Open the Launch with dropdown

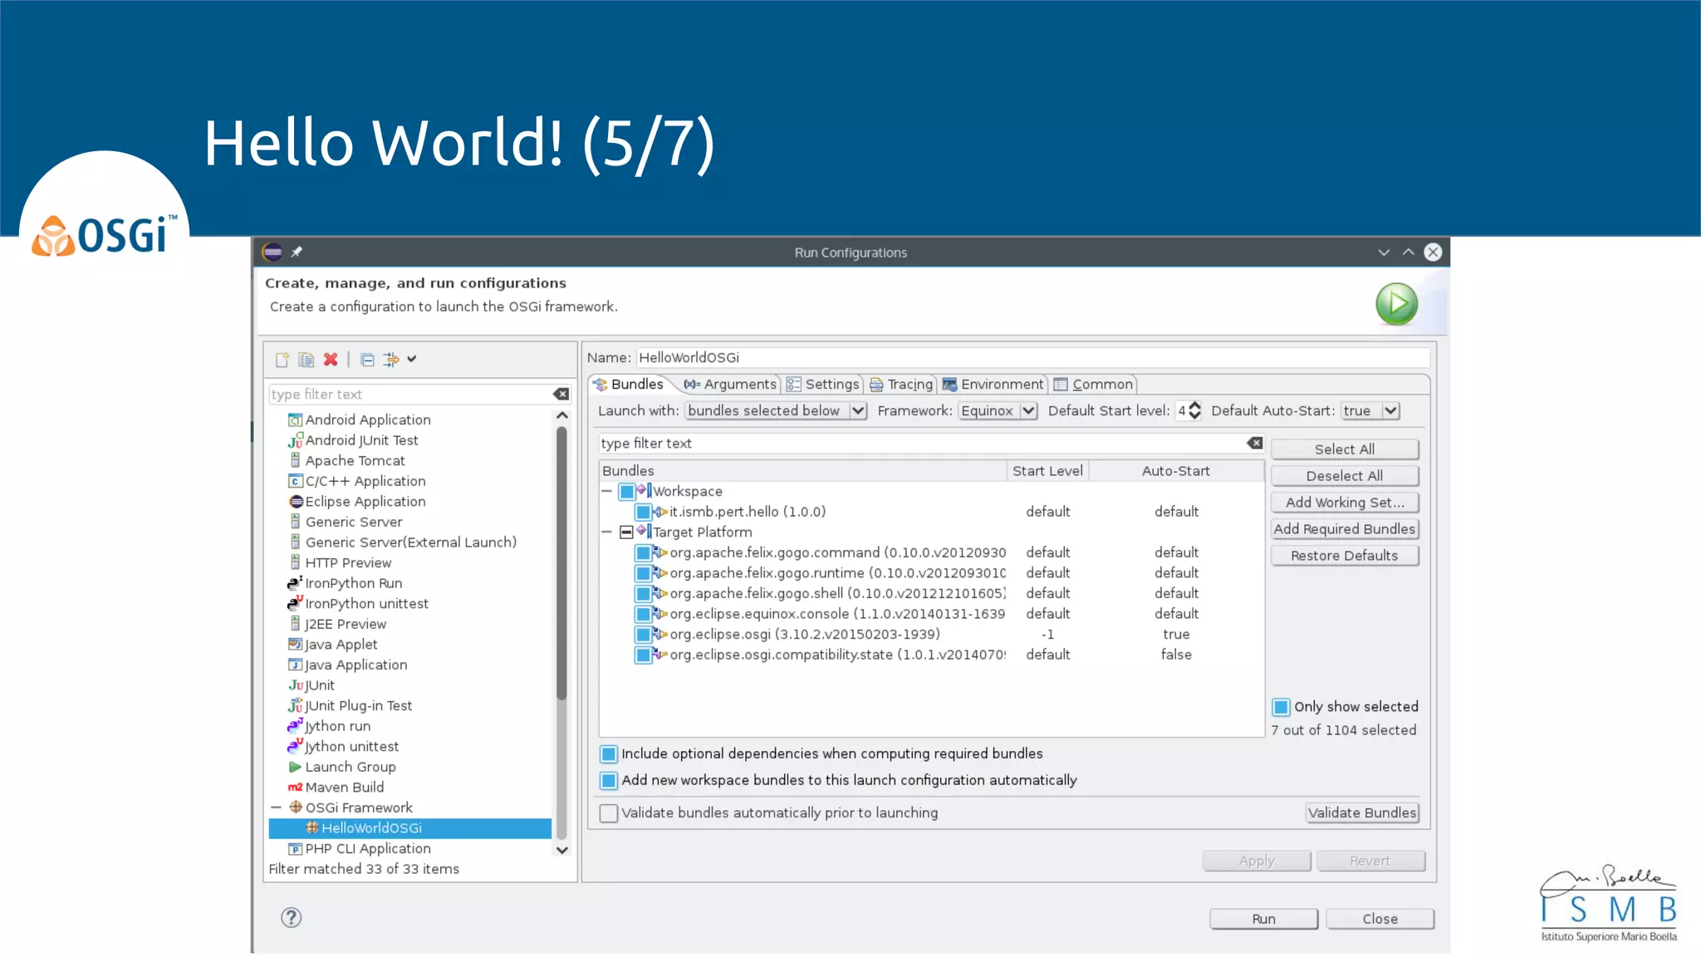click(858, 410)
